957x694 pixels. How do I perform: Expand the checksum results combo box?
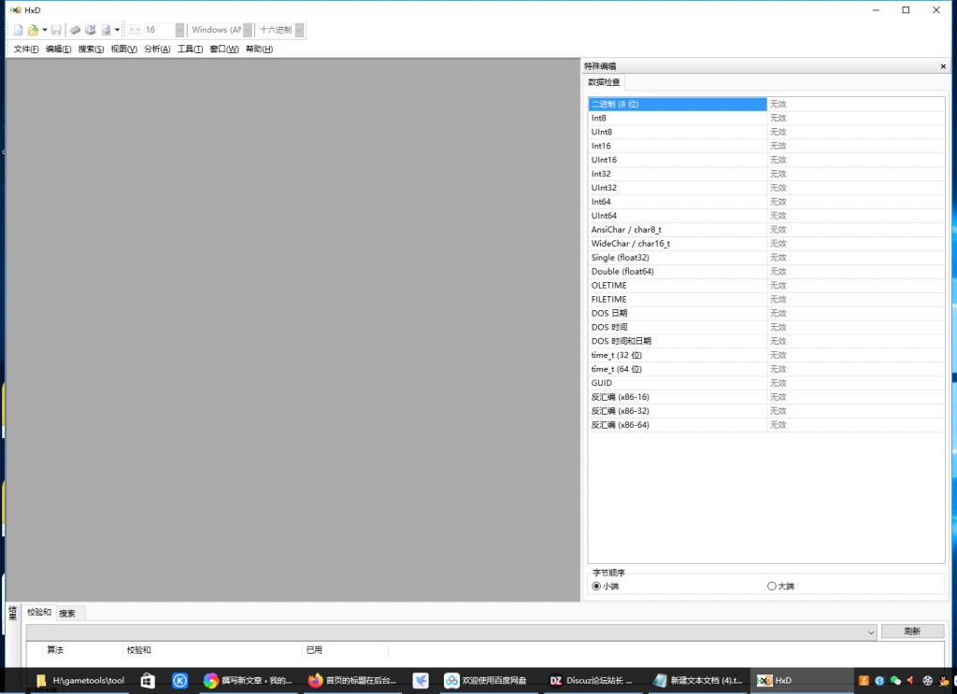point(871,631)
